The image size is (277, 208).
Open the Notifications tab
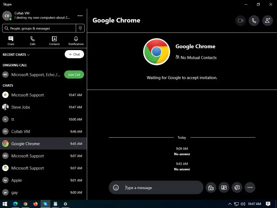pyautogui.click(x=76, y=41)
